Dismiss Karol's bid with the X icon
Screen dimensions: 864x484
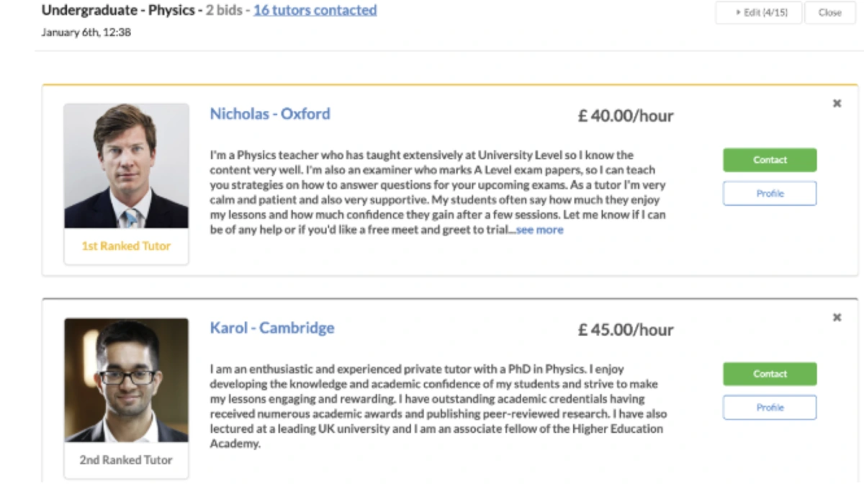[x=837, y=318]
